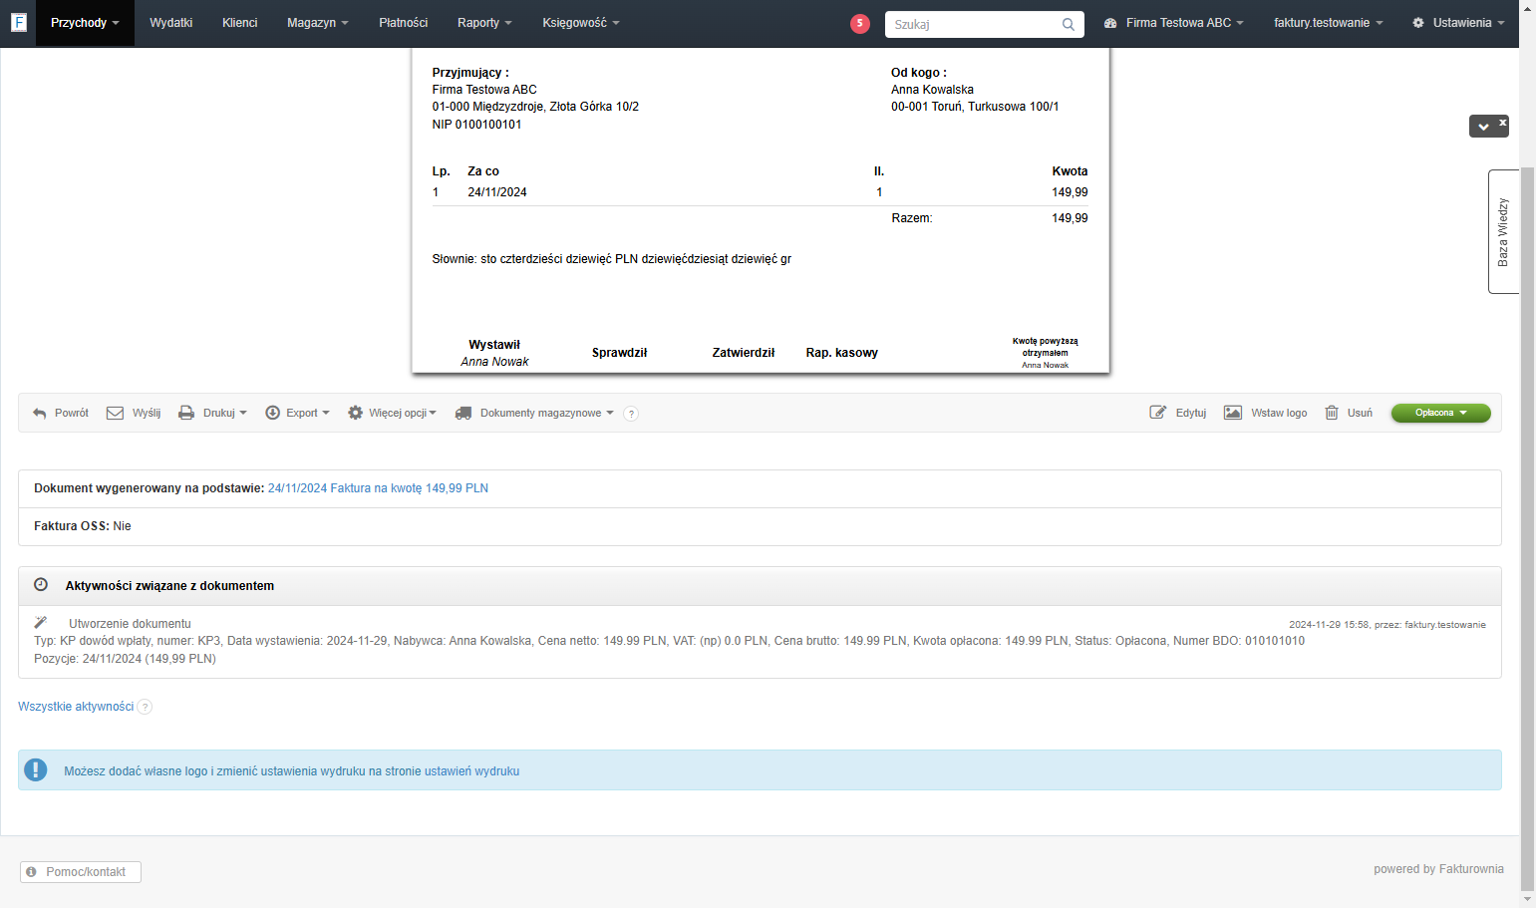Open the Klienci menu item

pyautogui.click(x=240, y=23)
